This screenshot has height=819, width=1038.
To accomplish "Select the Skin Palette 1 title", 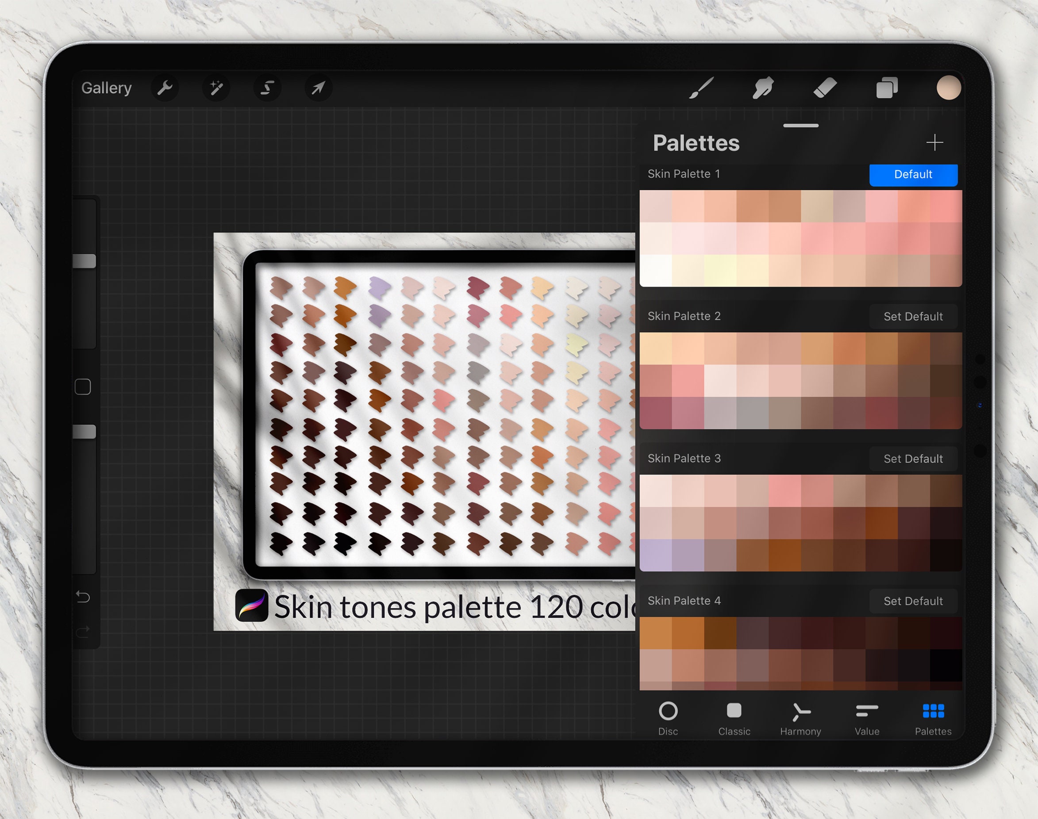I will (684, 174).
